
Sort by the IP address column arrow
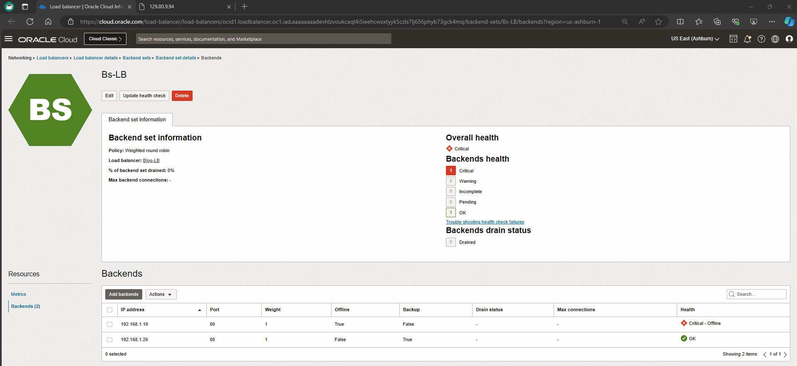tap(200, 310)
